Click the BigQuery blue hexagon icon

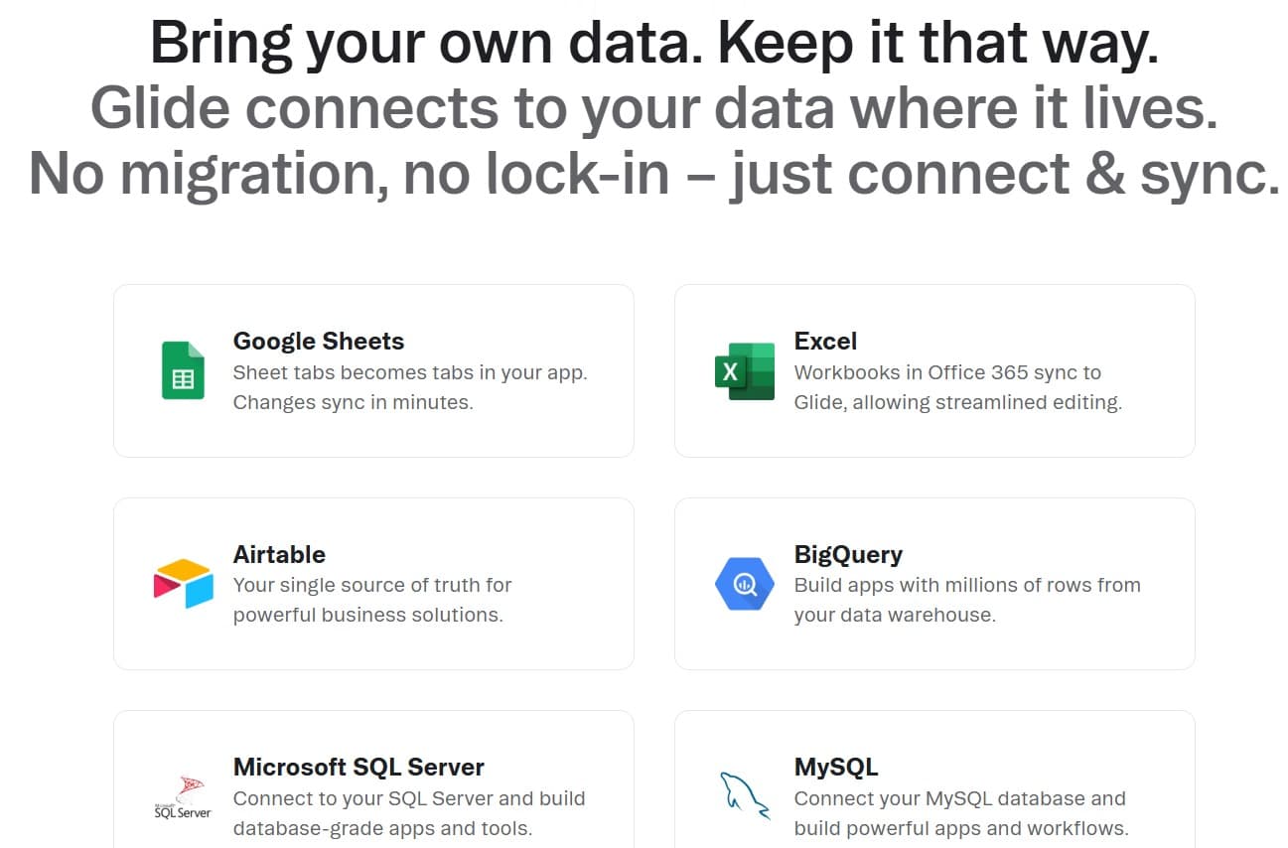coord(744,584)
